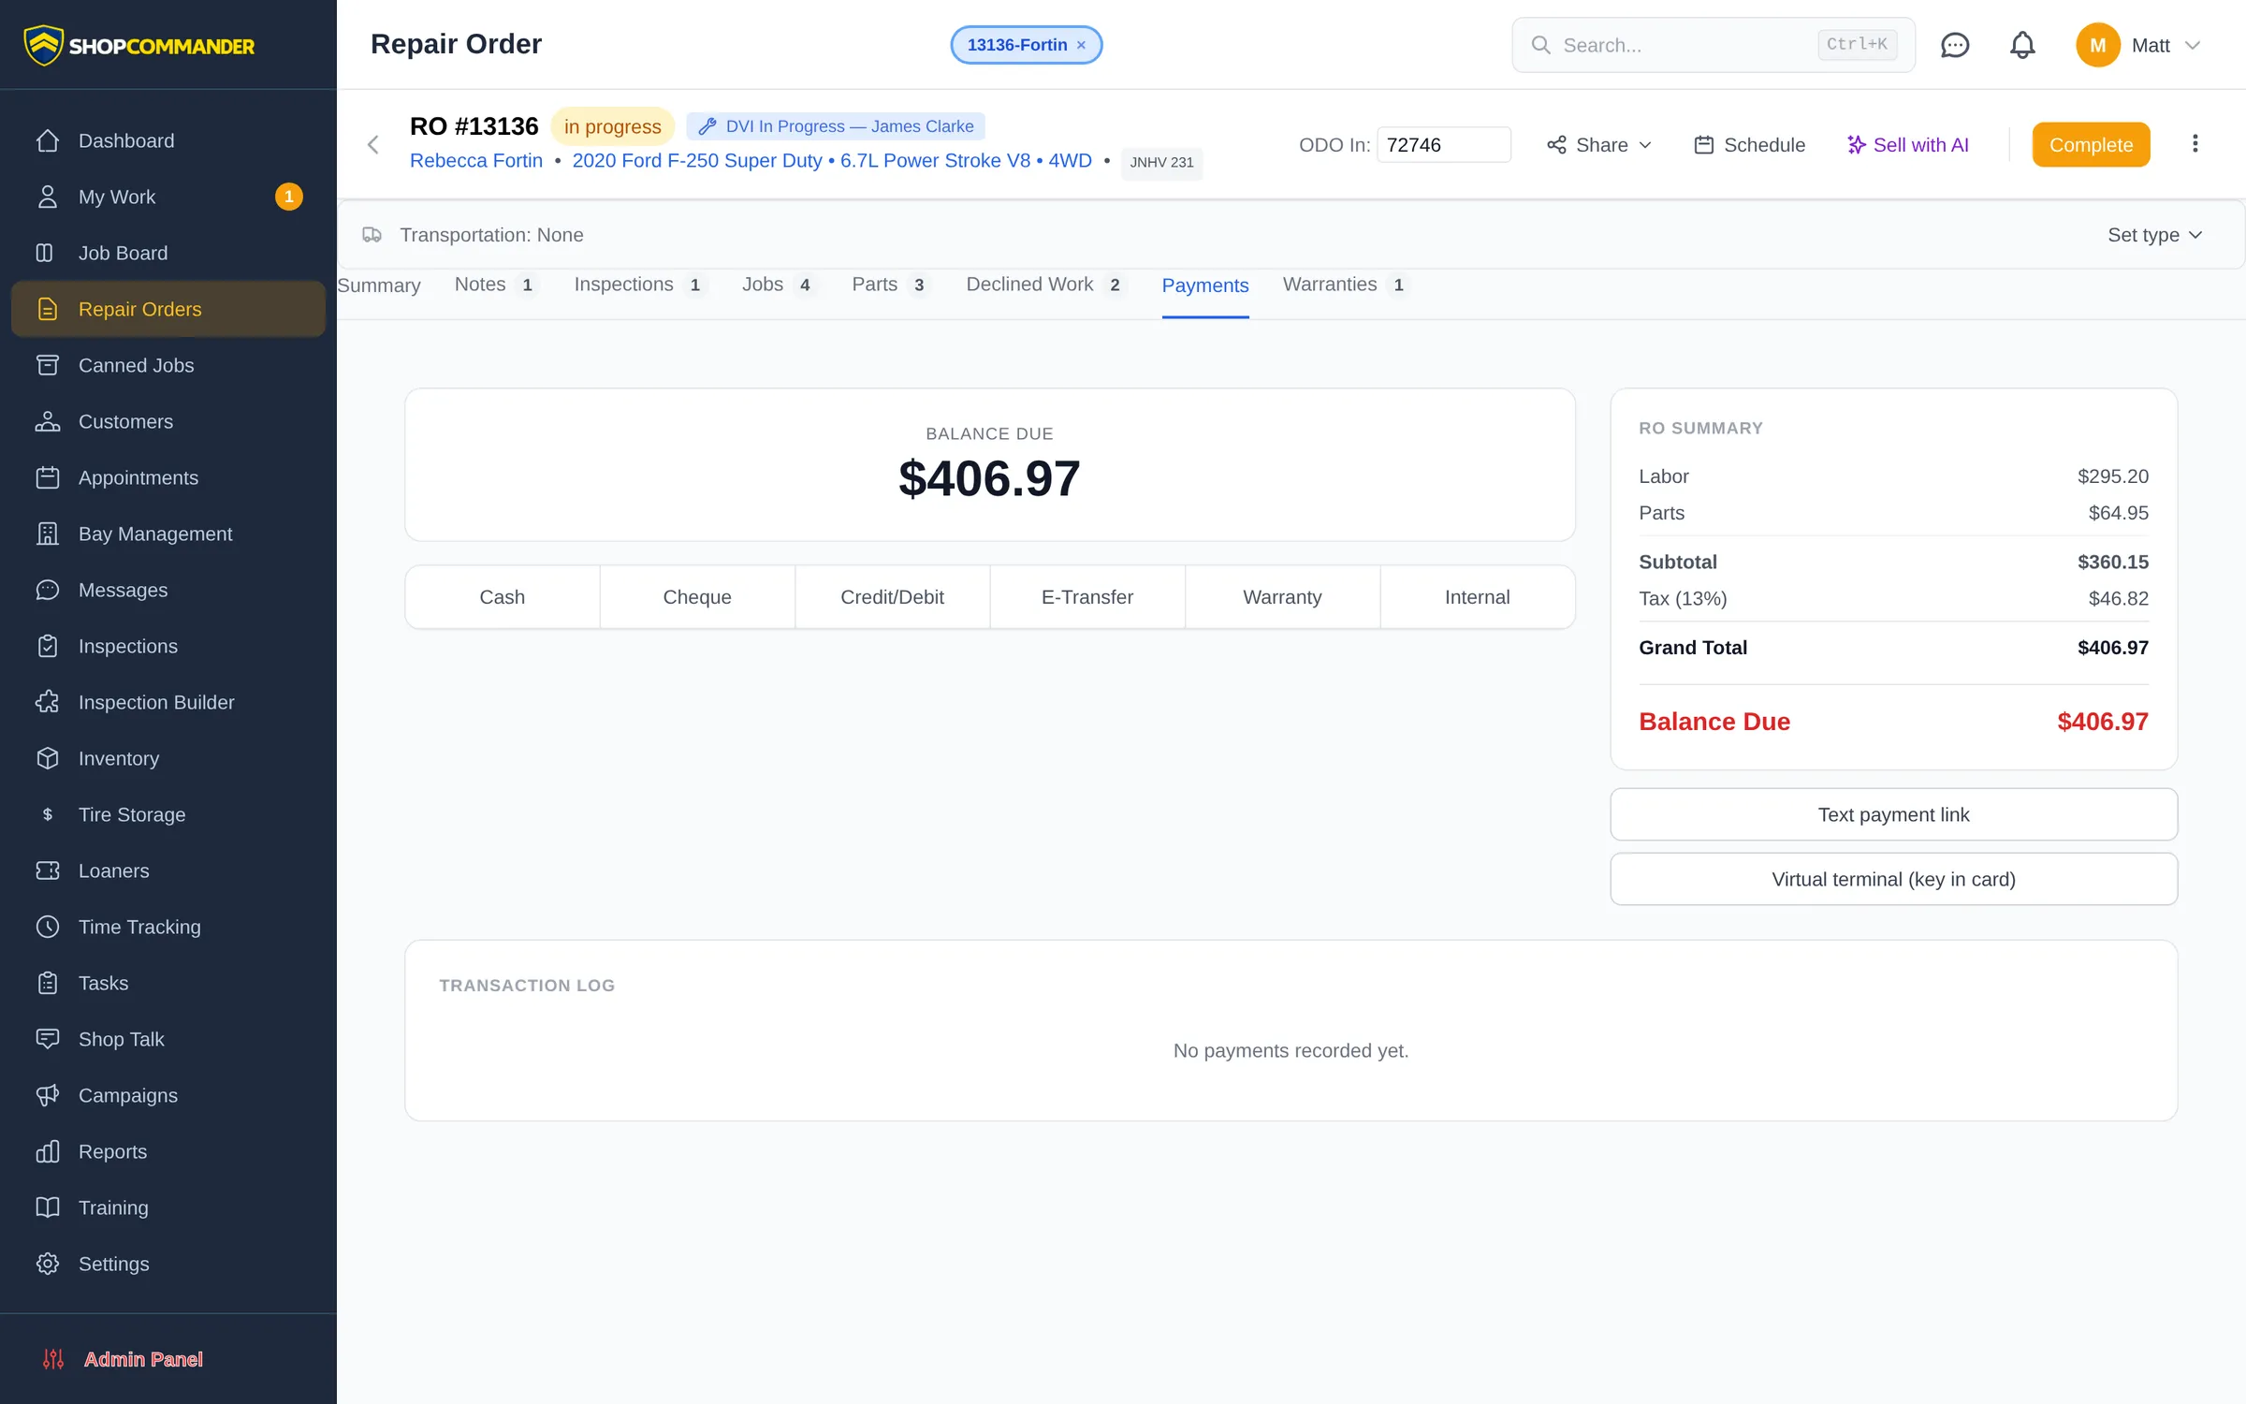Switch to the Jobs tab

click(x=779, y=285)
